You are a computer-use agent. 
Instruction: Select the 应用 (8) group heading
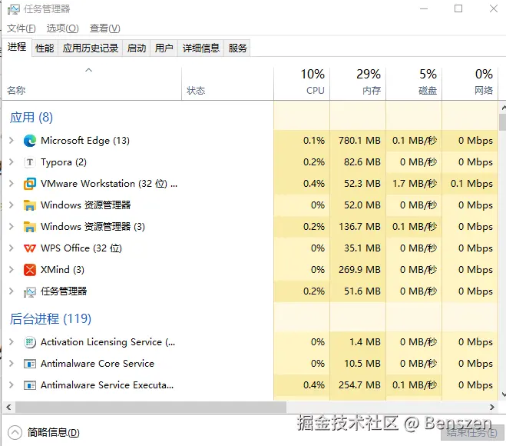(x=31, y=118)
